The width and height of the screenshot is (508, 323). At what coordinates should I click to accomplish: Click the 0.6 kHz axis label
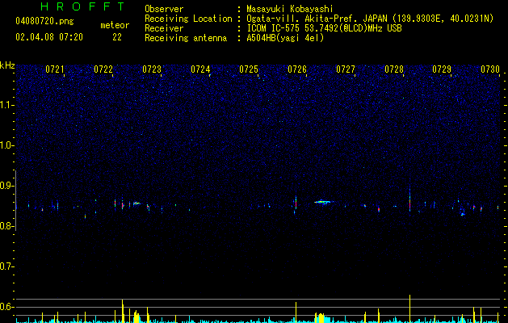pyautogui.click(x=6, y=307)
